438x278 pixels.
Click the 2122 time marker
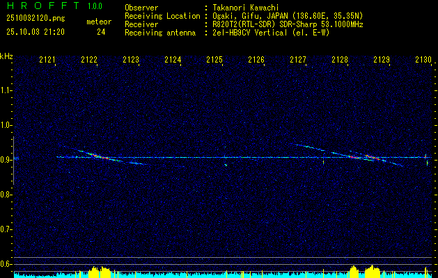89,60
